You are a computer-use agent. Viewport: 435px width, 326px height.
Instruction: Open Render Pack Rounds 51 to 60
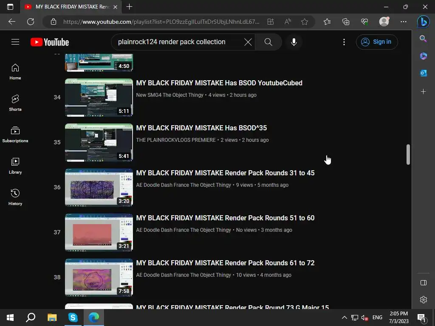tap(225, 218)
